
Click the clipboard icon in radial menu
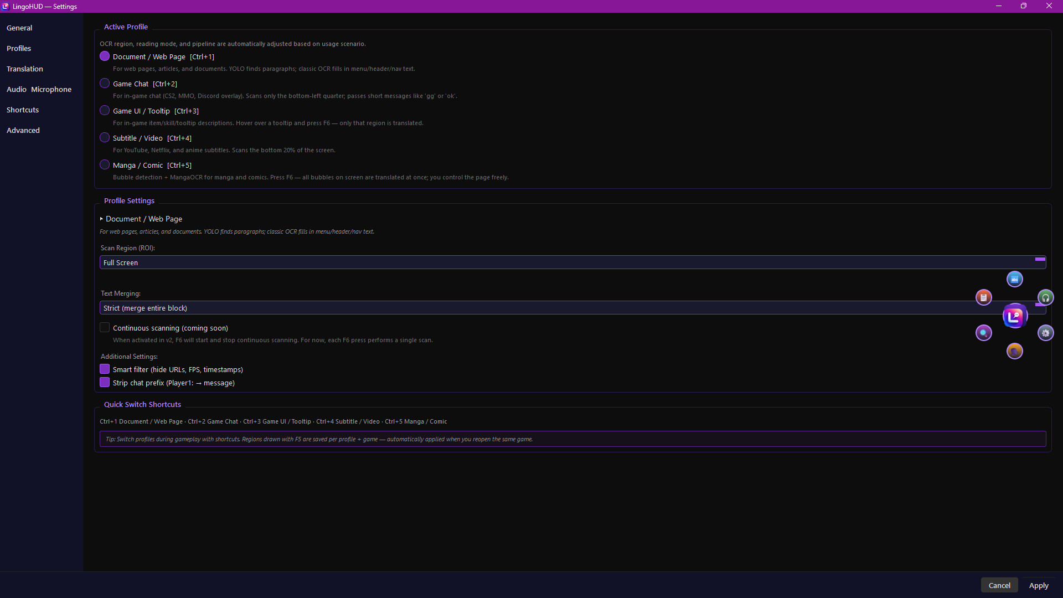(983, 297)
